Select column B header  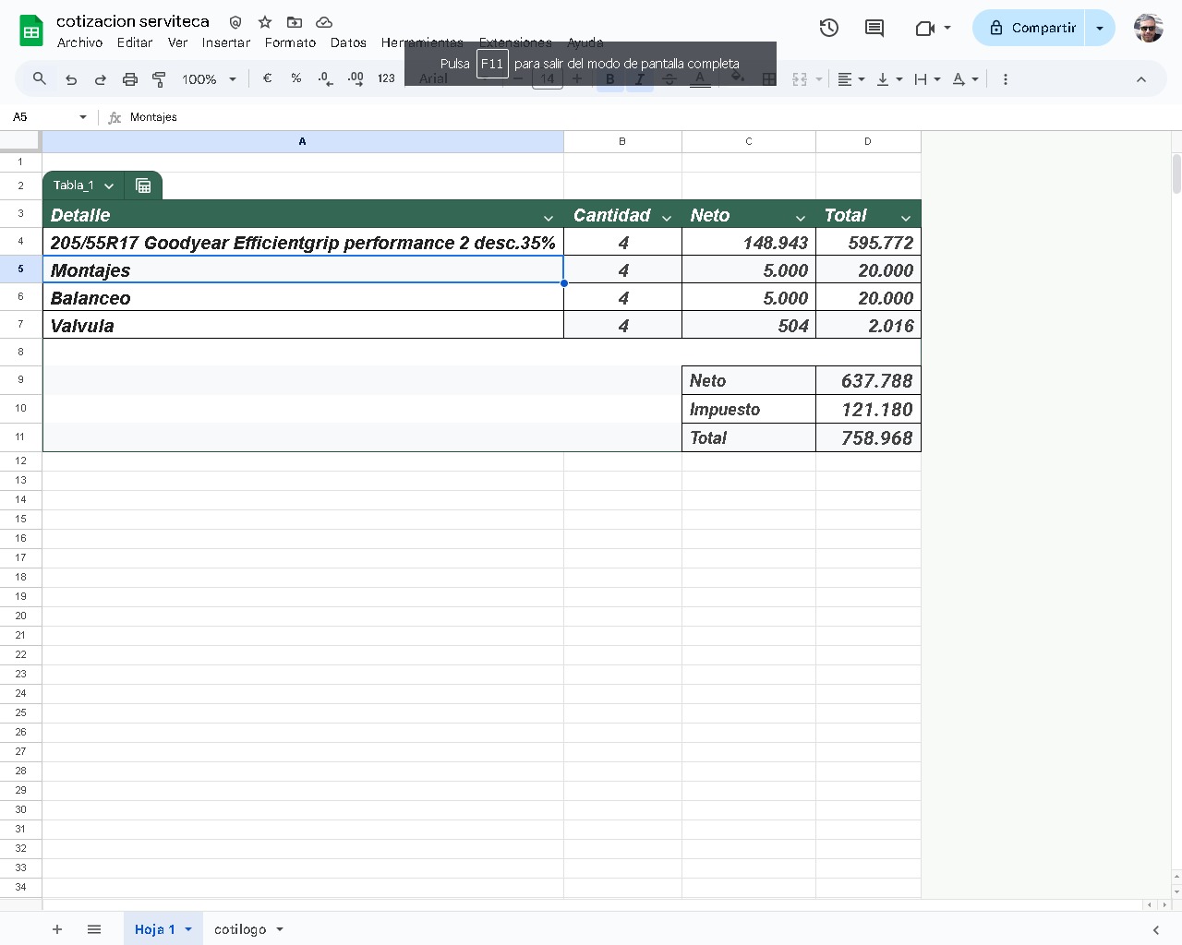point(622,141)
